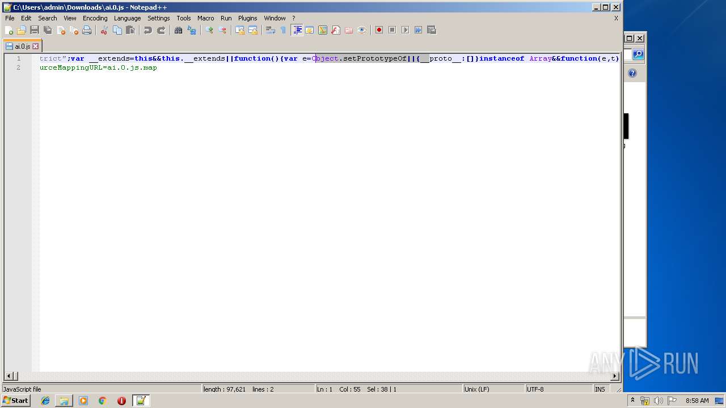This screenshot has height=408, width=726.
Task: Copy the selection using the toolbar Copy icon
Action: [117, 30]
